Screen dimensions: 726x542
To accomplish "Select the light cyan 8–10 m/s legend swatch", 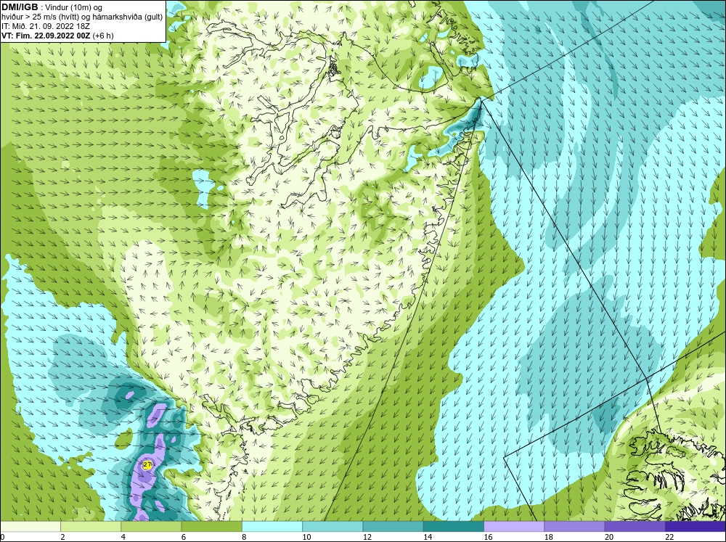I will pyautogui.click(x=272, y=527).
